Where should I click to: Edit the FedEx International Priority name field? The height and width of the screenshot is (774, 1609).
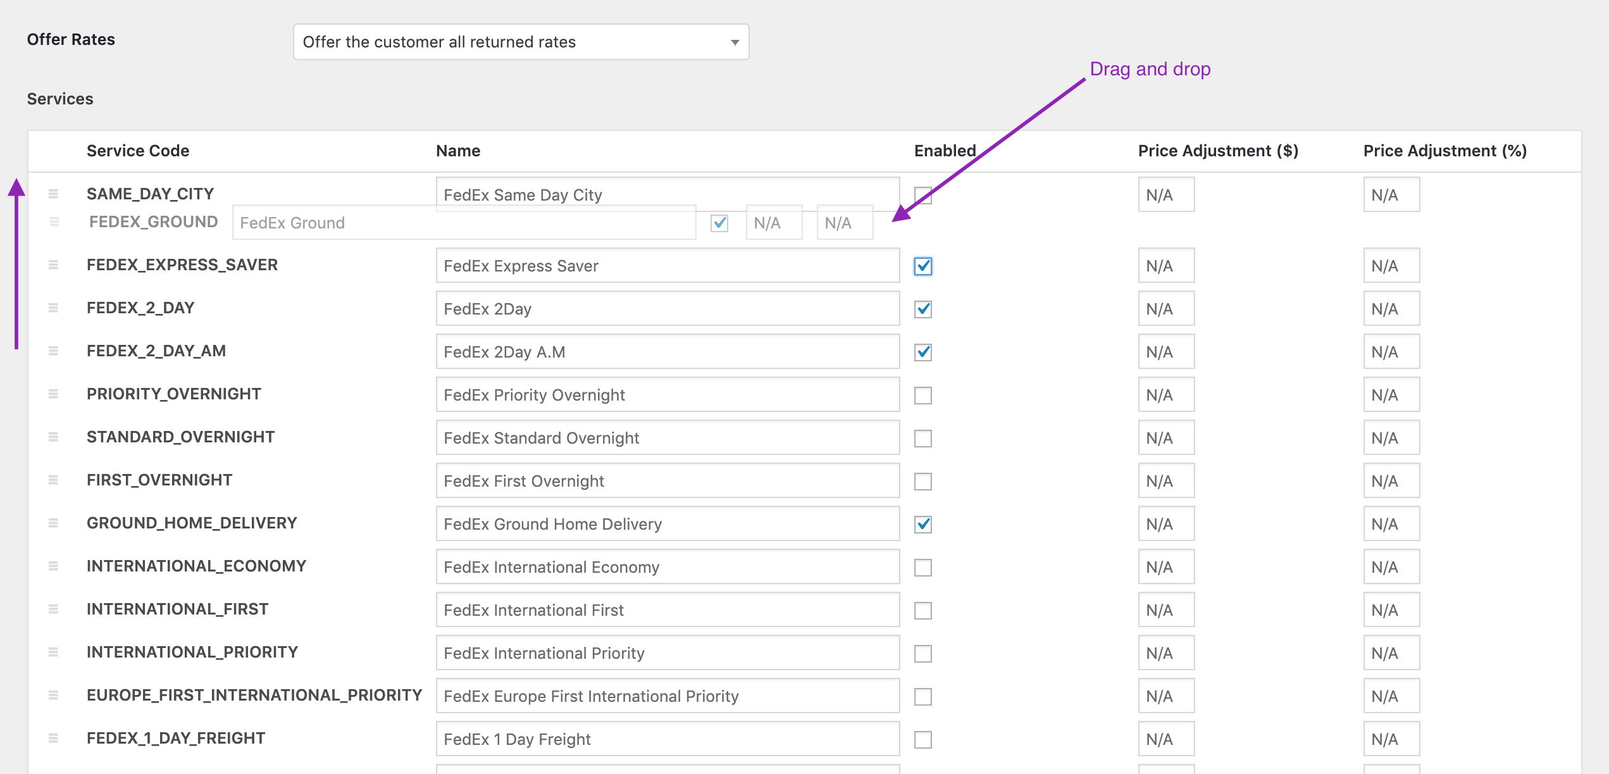[x=668, y=652]
